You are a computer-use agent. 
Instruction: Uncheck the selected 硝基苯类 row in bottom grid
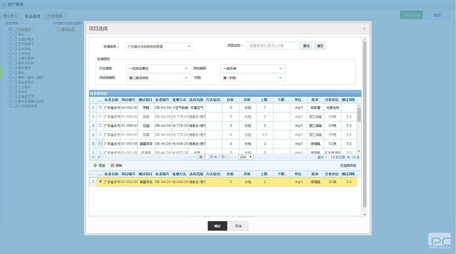(x=100, y=181)
